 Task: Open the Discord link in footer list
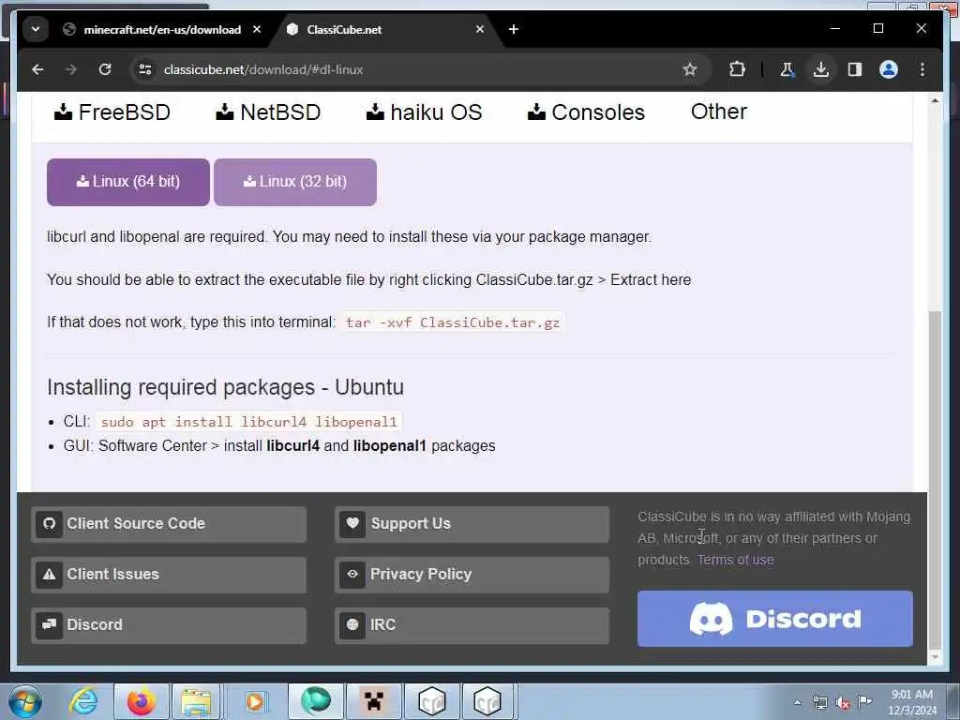(169, 625)
